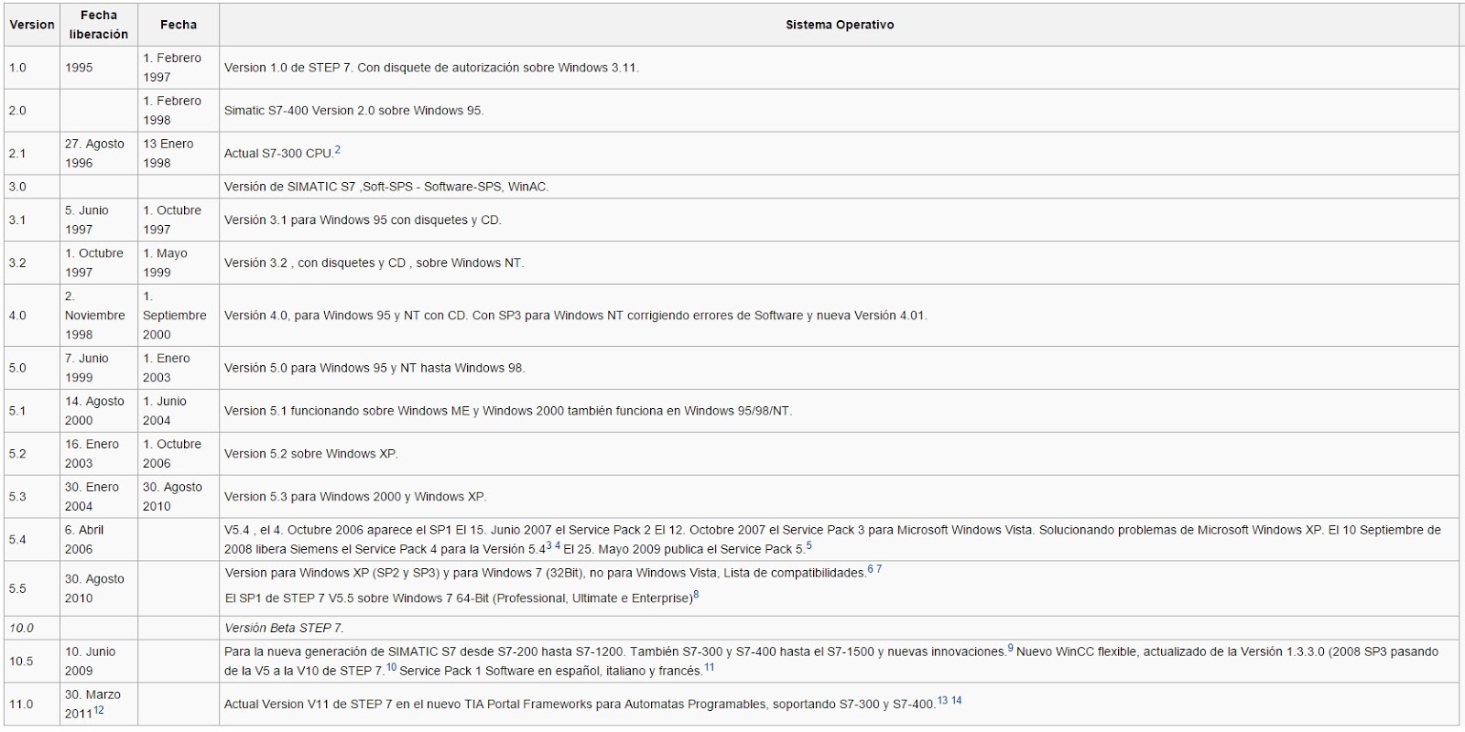Screen dimensions: 1465x732
Task: Click the Versión Beta STEP 7 text
Action: pyautogui.click(x=284, y=628)
